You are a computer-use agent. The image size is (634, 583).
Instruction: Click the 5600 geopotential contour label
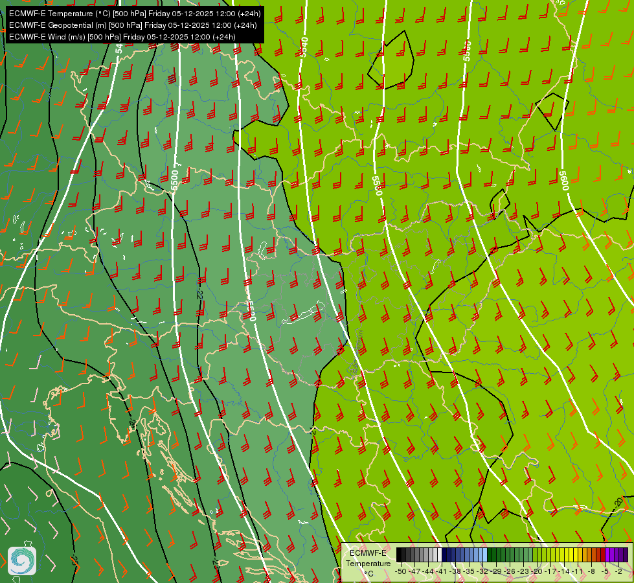(x=563, y=181)
